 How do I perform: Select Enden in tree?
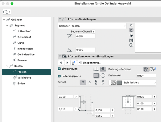(21, 83)
